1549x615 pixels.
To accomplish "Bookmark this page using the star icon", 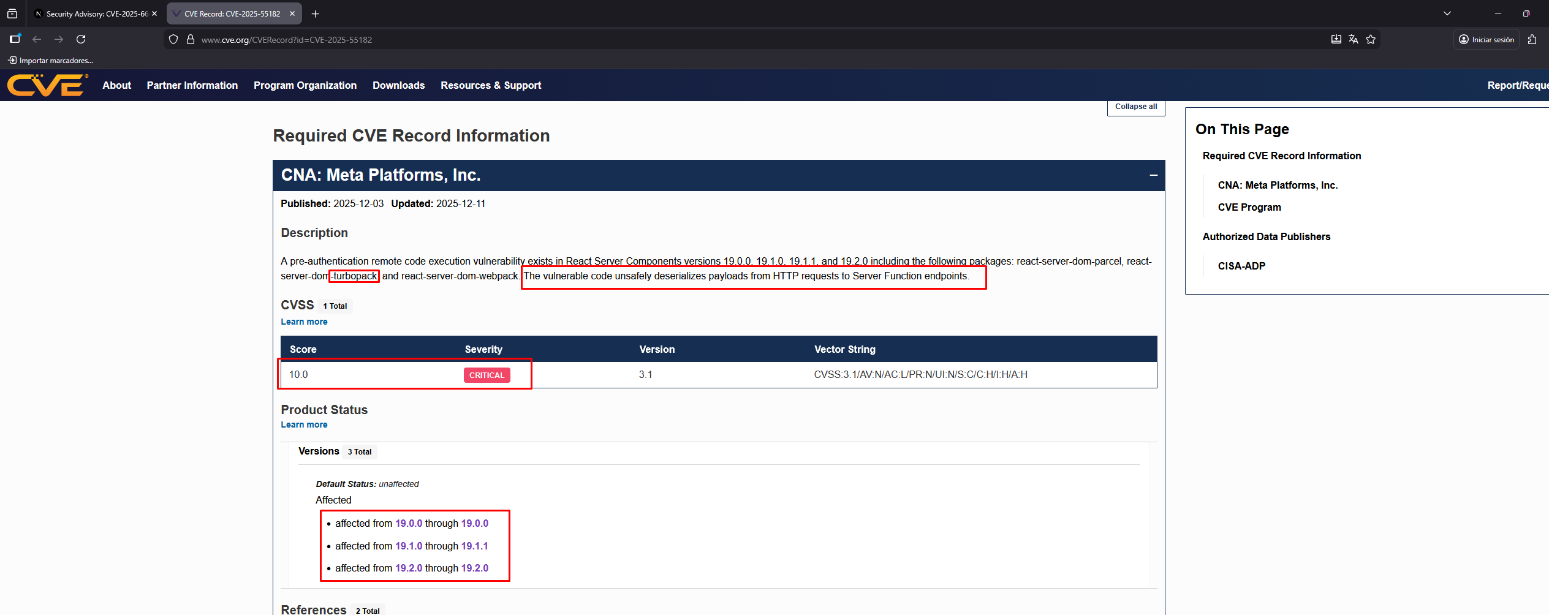I will pyautogui.click(x=1371, y=39).
